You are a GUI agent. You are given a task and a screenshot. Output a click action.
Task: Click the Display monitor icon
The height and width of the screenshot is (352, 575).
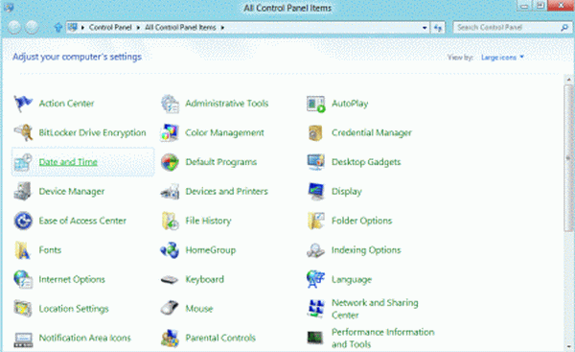point(315,192)
